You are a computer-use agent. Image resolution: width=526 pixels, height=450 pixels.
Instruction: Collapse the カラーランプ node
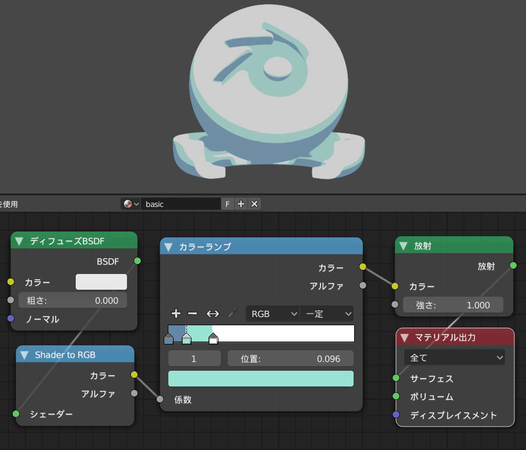coord(168,247)
